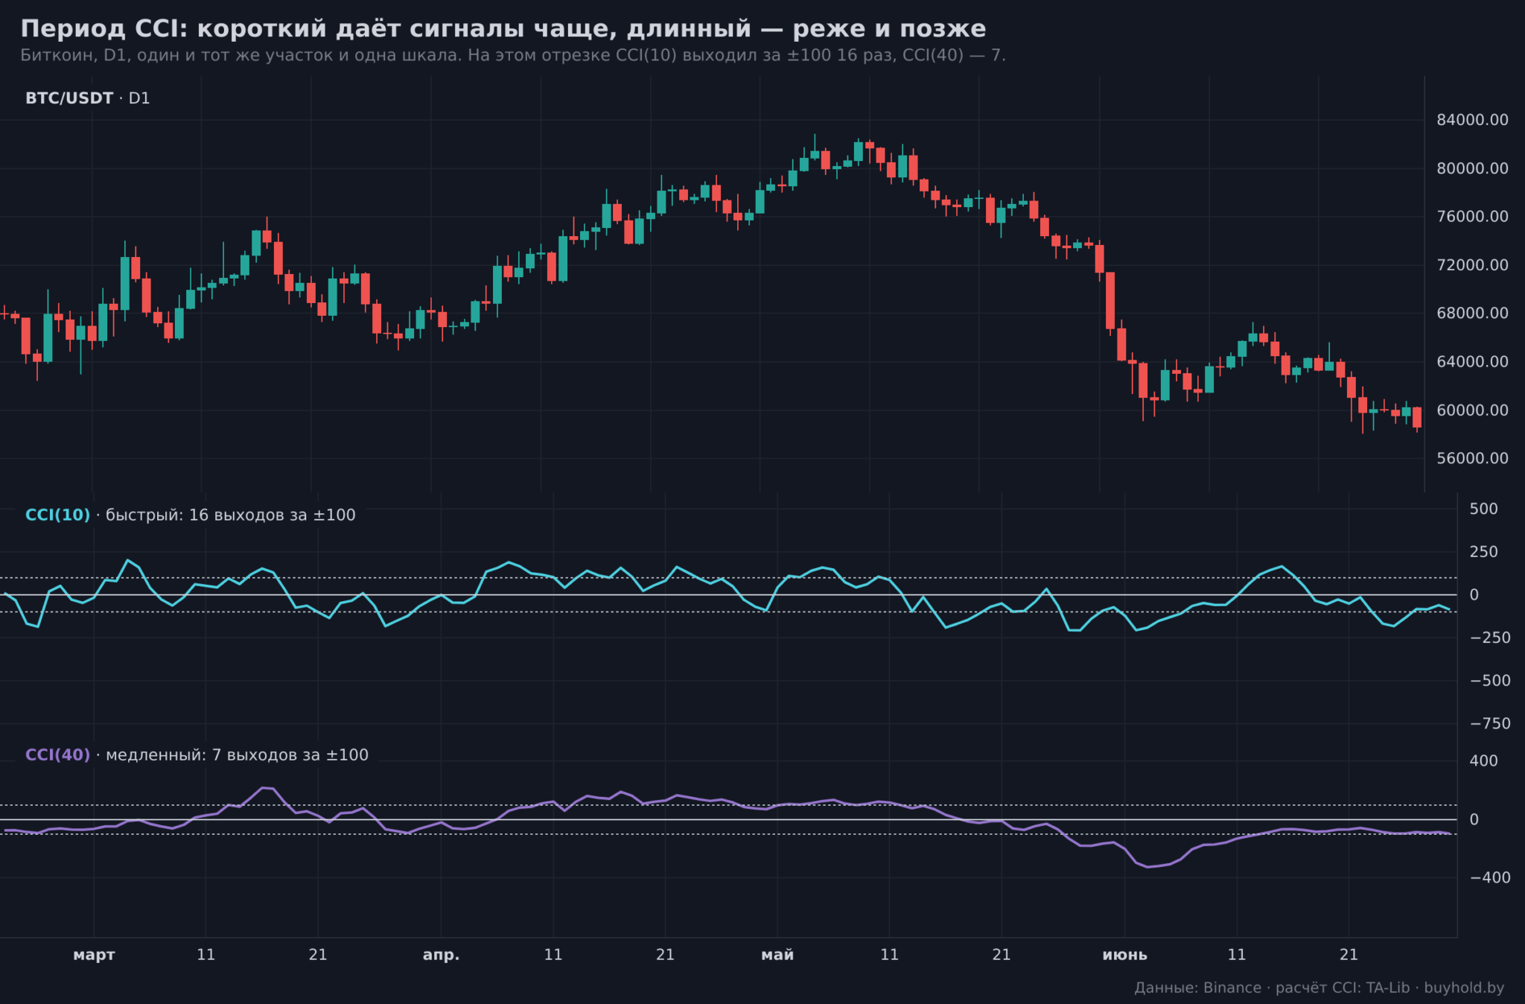Click the 400 level on CCI(40) axis
This screenshot has height=1004, width=1525.
tap(1483, 760)
